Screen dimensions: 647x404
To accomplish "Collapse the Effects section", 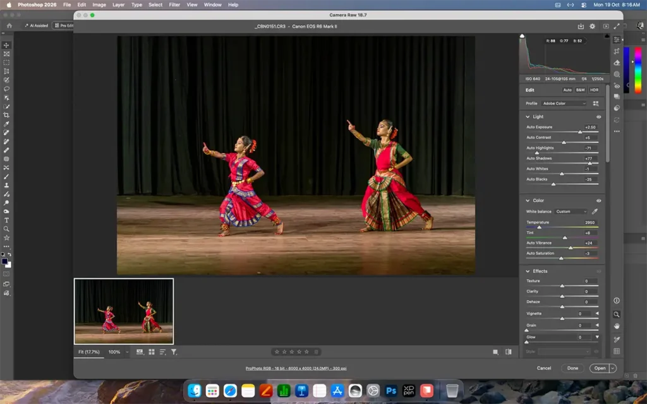I will point(528,271).
